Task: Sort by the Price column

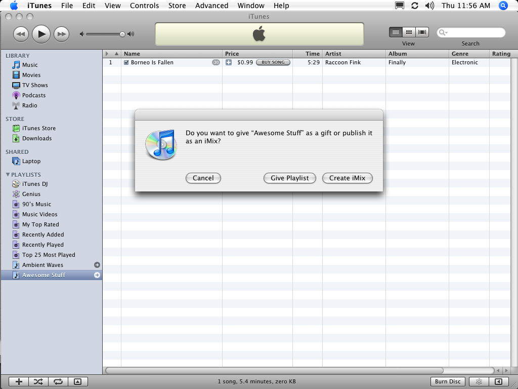Action: pyautogui.click(x=257, y=54)
